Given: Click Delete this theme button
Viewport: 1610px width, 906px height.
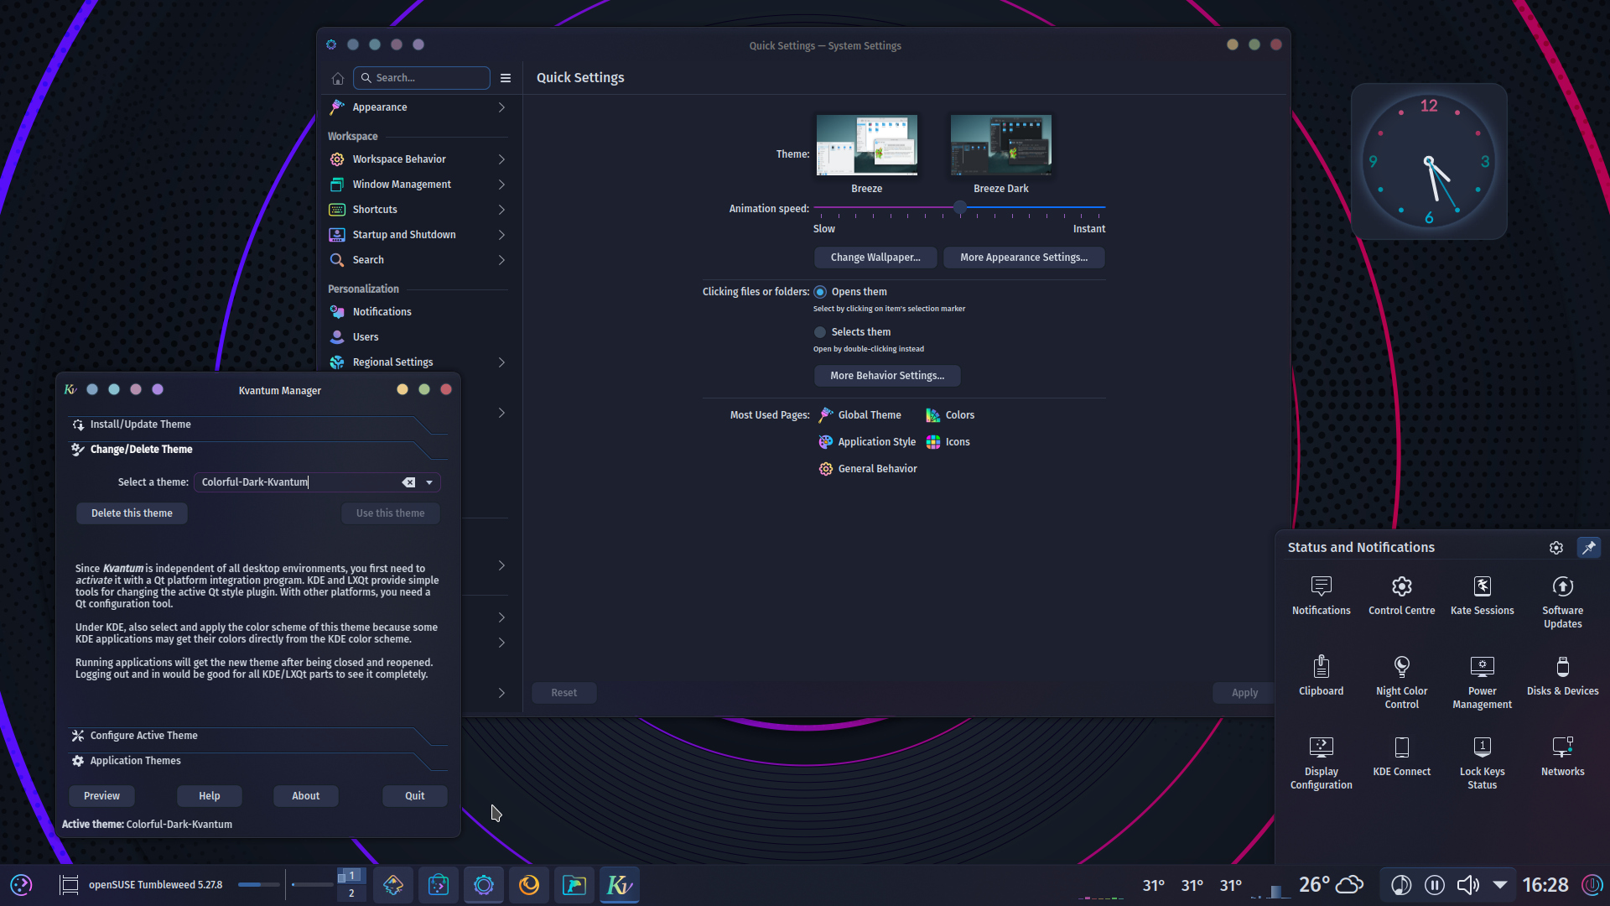Looking at the screenshot, I should pyautogui.click(x=132, y=513).
